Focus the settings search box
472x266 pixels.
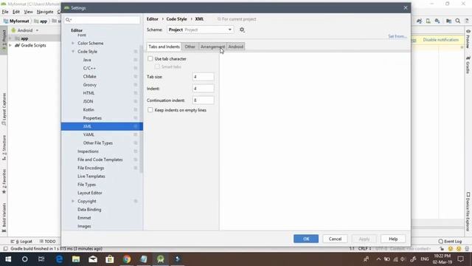[x=102, y=20]
